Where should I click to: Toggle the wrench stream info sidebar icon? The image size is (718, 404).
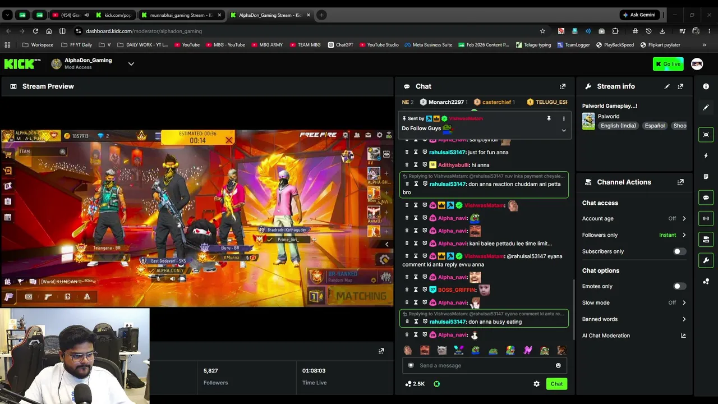(706, 260)
